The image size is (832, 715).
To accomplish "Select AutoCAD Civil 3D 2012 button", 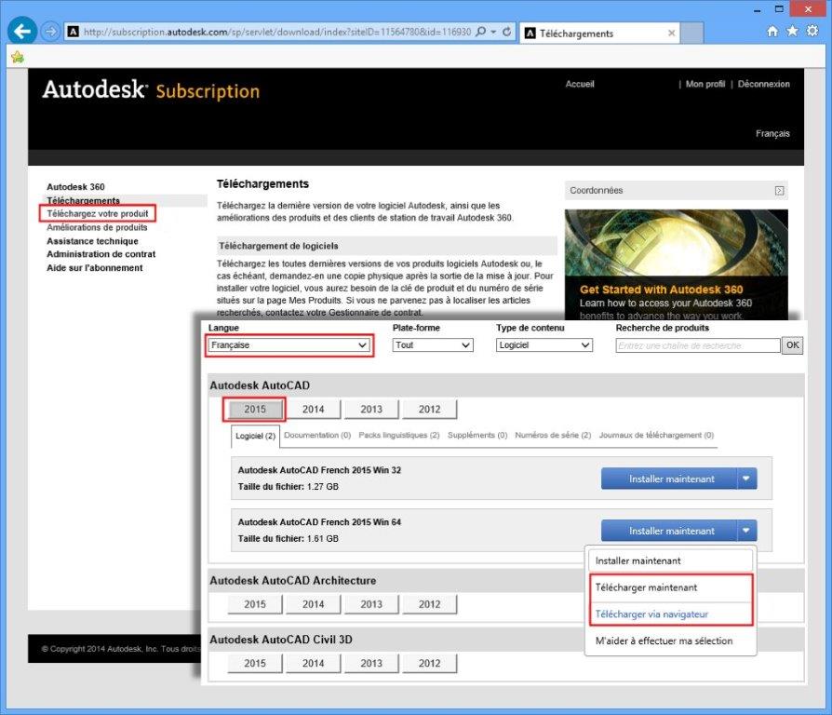I will tap(429, 664).
